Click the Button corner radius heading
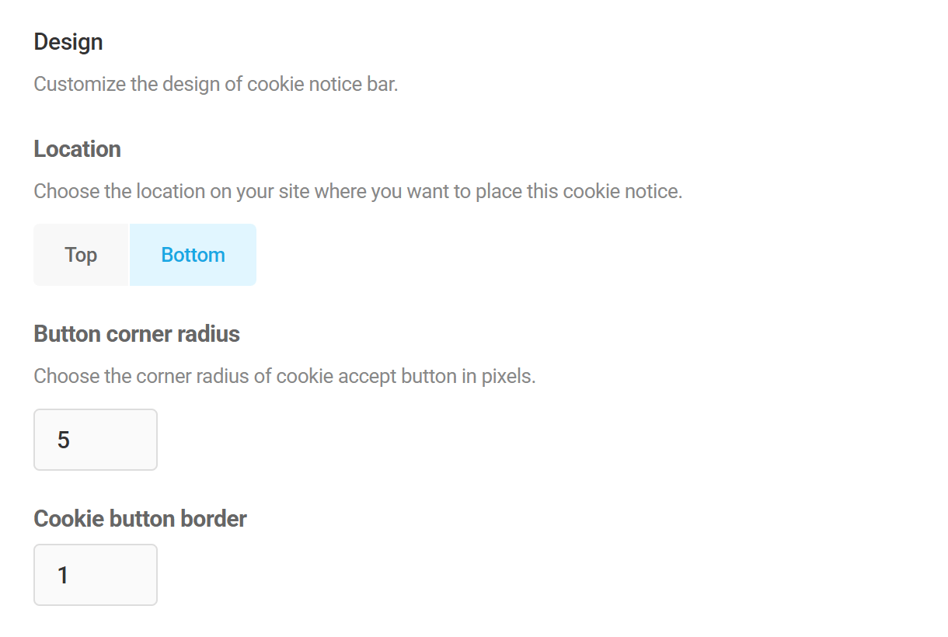Viewport: 948px width, 637px height. [136, 333]
